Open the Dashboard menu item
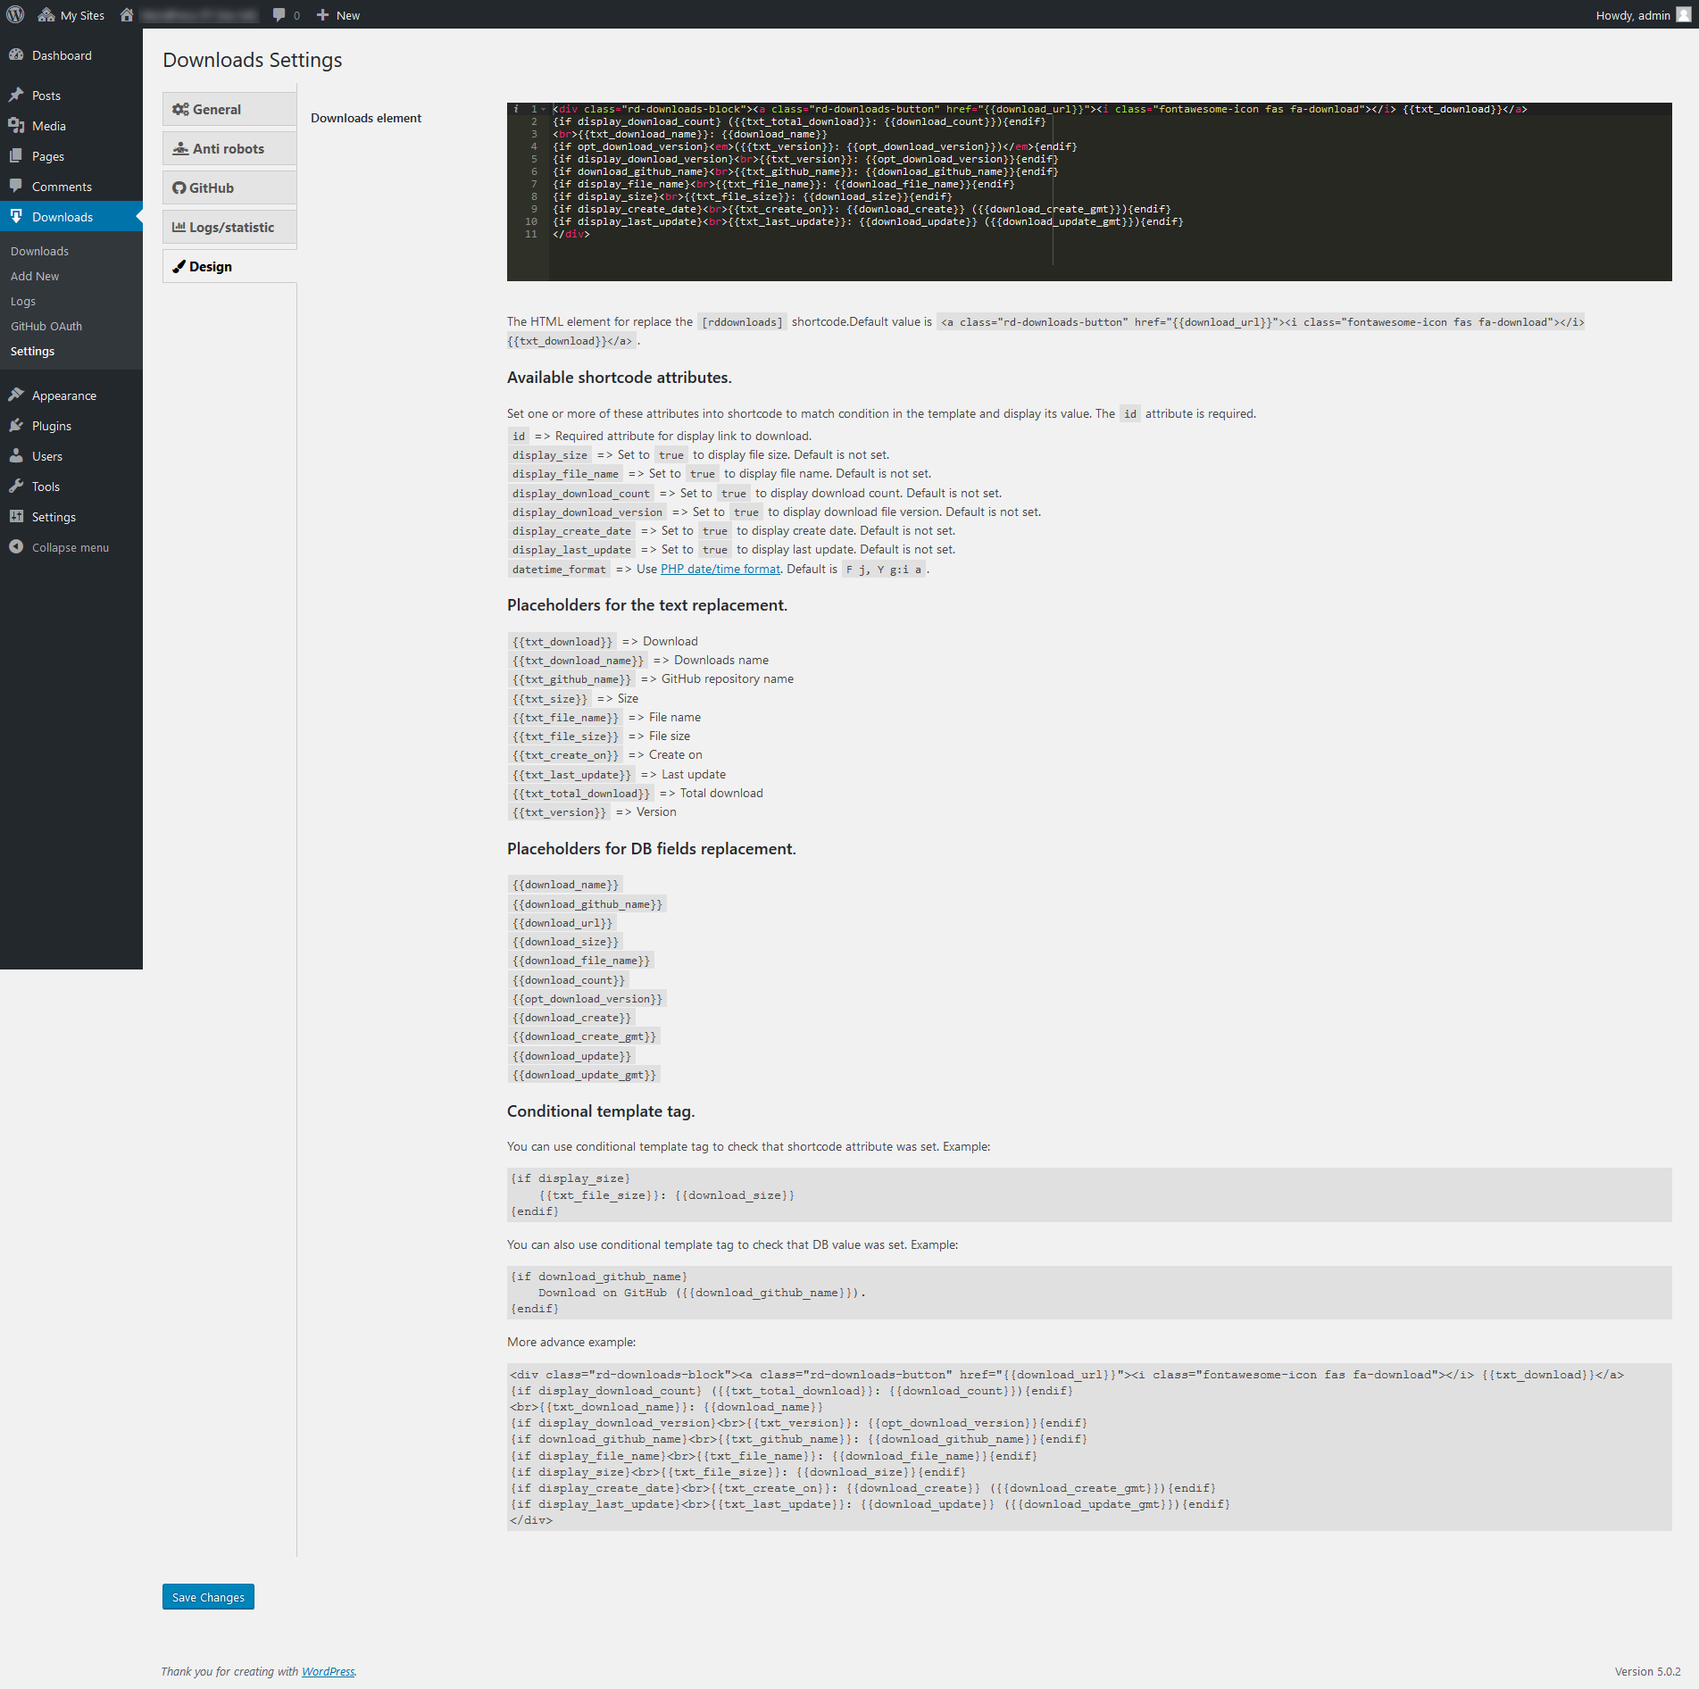The image size is (1699, 1689). (x=71, y=55)
